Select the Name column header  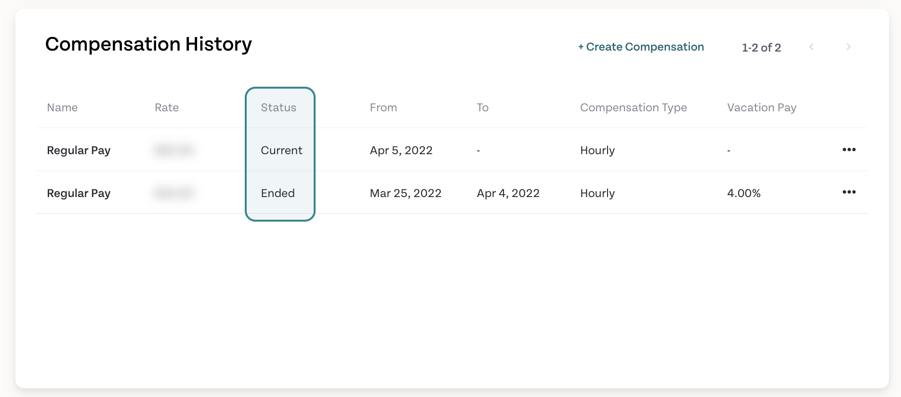coord(62,107)
